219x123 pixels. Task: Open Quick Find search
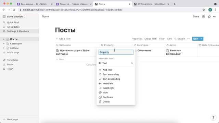pyautogui.click(x=13, y=23)
